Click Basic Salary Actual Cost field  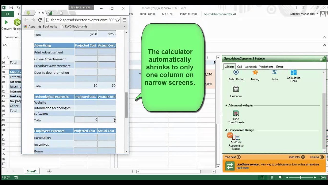[107, 138]
